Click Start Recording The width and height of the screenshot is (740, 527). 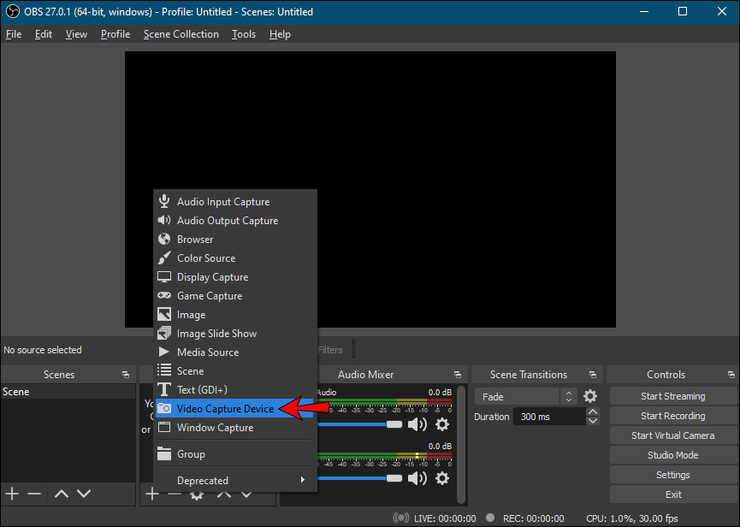tap(672, 416)
